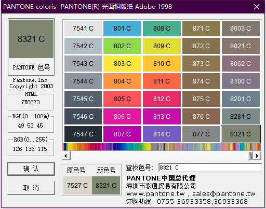Click the 809 C yellow-green swatch
The height and width of the screenshot is (209, 266).
162,46
